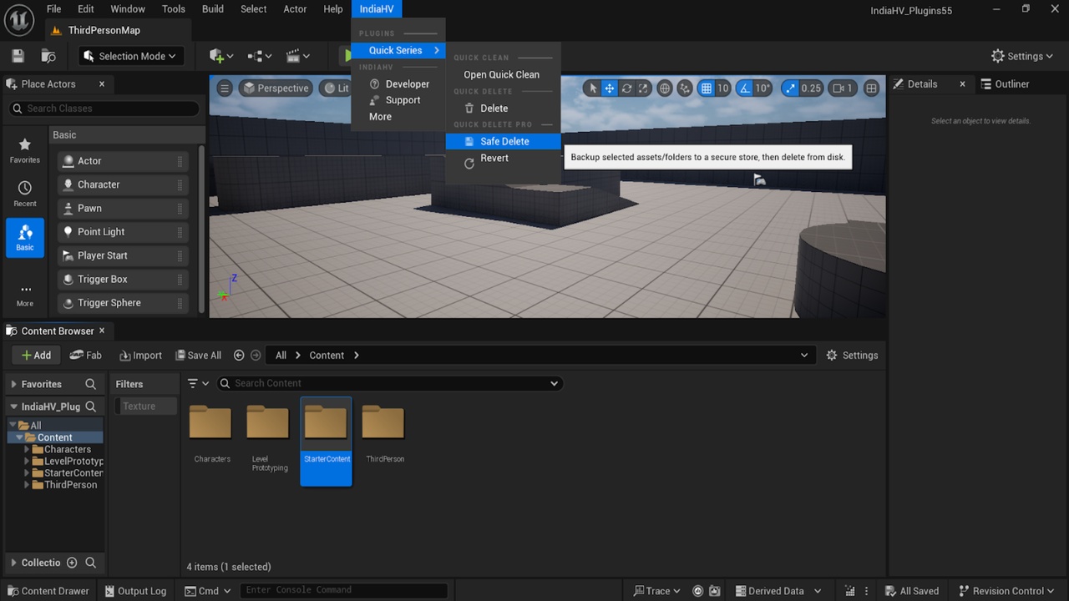Open camera speed setting
The height and width of the screenshot is (601, 1069).
tap(843, 88)
